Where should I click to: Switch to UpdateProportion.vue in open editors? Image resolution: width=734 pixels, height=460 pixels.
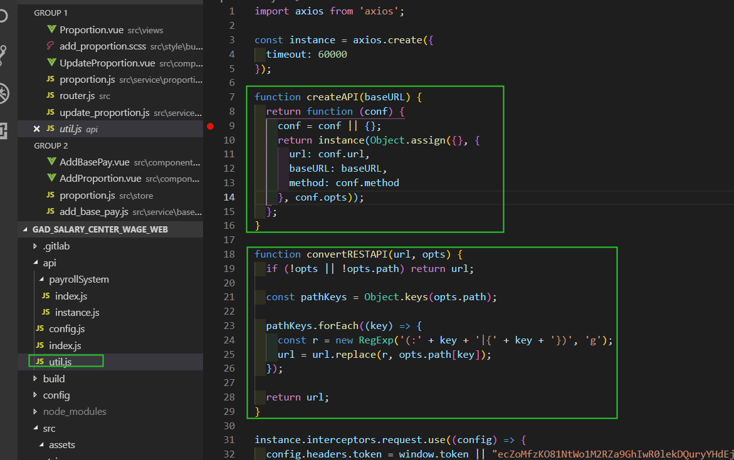pos(107,63)
